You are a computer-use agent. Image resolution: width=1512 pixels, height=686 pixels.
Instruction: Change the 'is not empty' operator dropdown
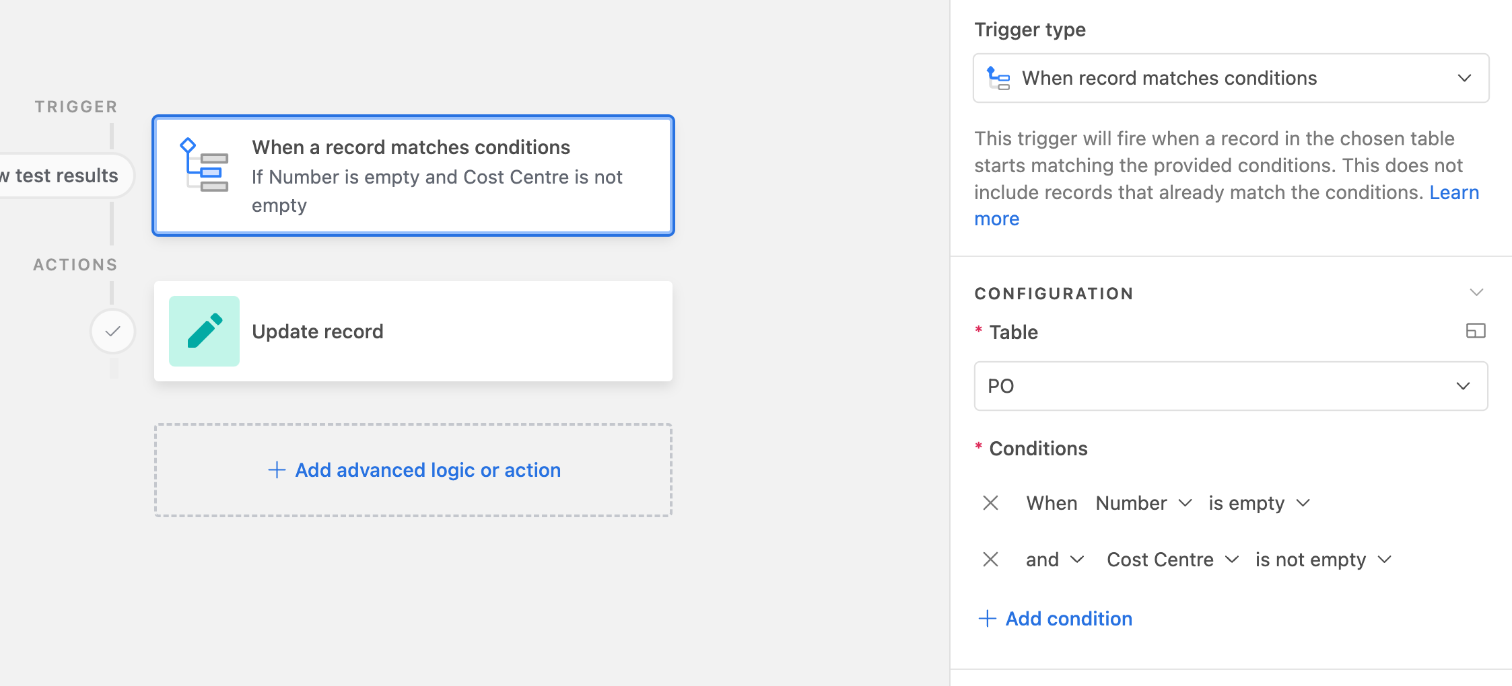click(x=1324, y=560)
